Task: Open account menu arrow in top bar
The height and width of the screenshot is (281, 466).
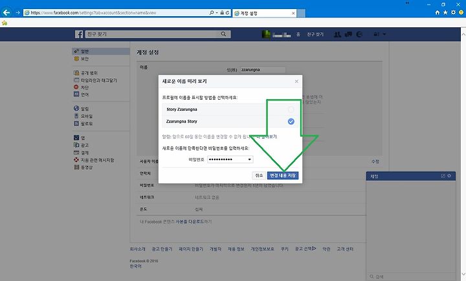Action: [x=384, y=34]
